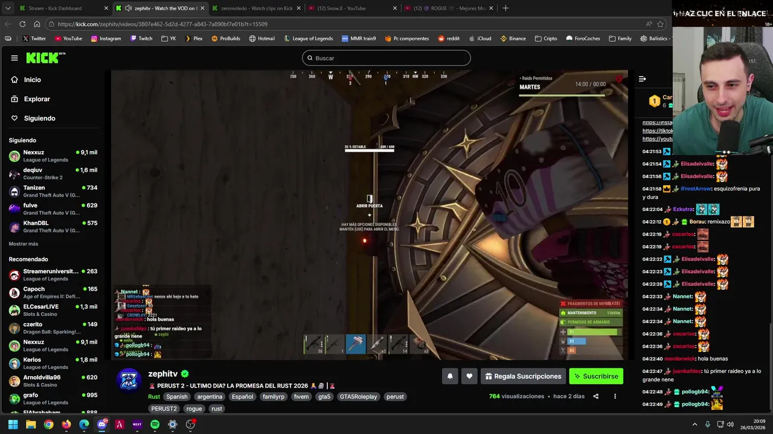Open Spotify from the taskbar
Image resolution: width=773 pixels, height=434 pixels.
tap(155, 424)
